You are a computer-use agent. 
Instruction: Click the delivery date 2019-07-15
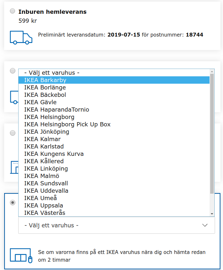(124, 35)
